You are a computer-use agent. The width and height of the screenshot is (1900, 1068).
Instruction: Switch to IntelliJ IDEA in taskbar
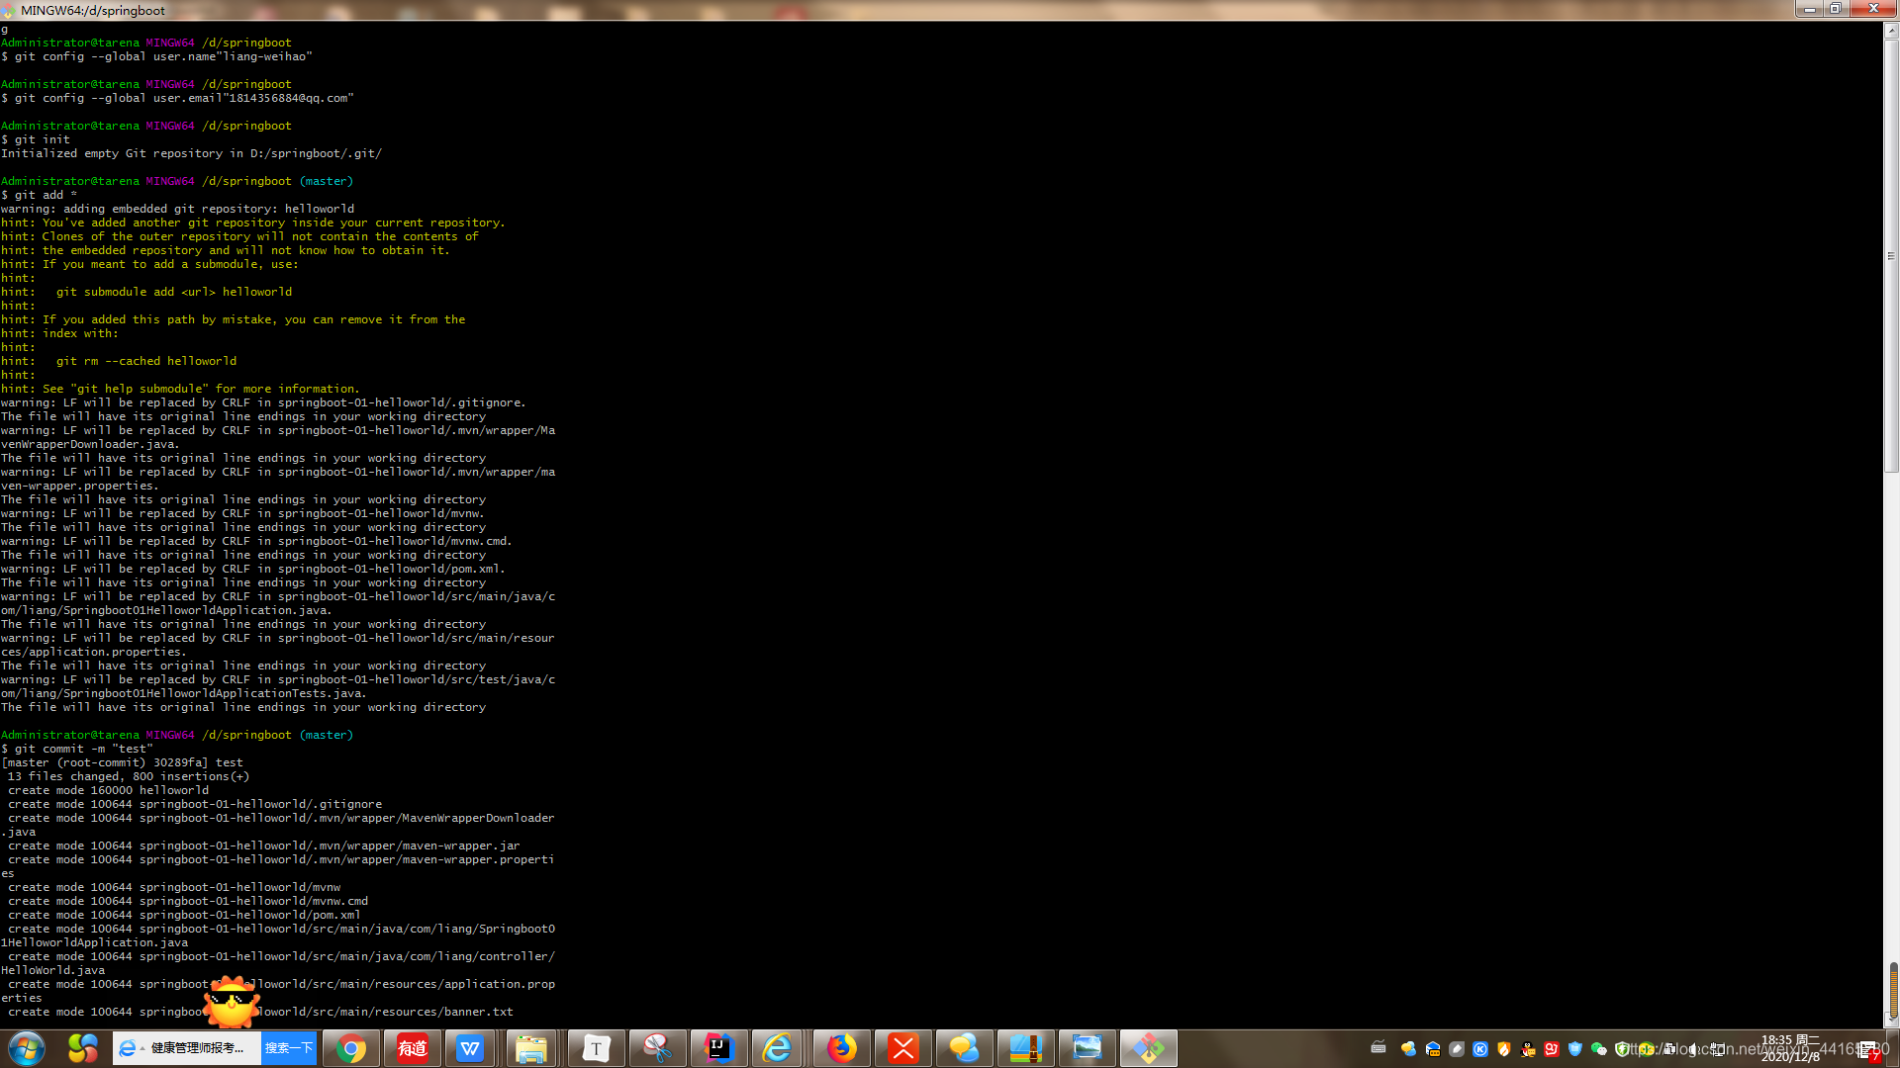718,1048
